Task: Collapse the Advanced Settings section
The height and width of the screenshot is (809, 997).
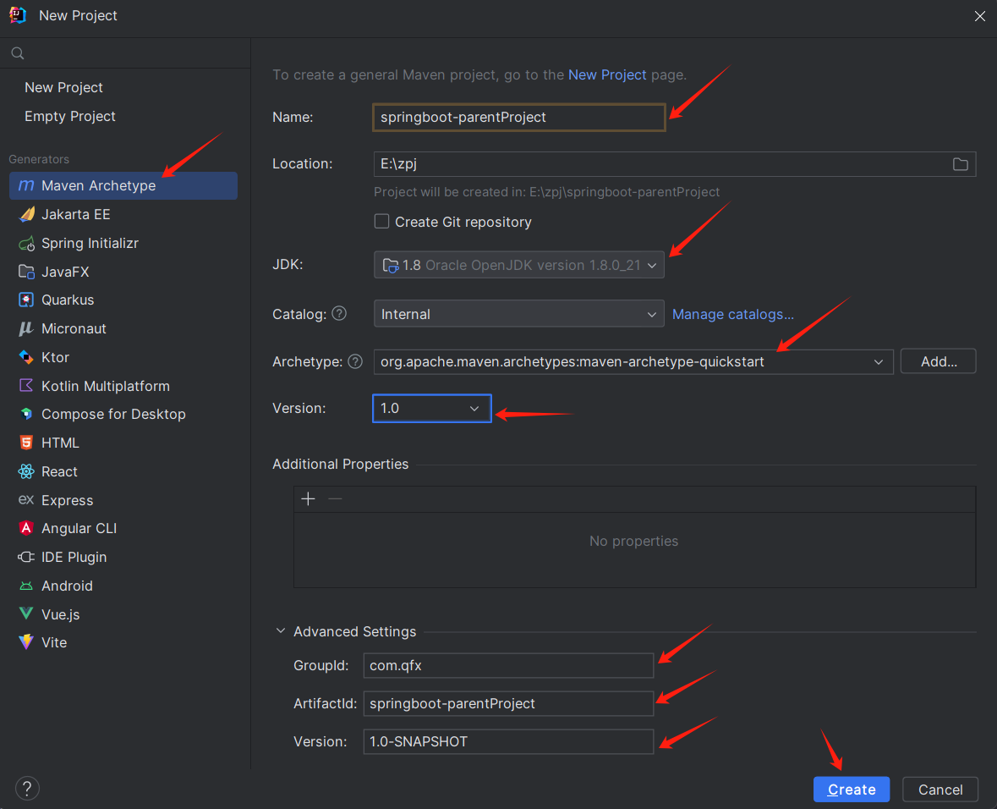Action: pos(281,630)
